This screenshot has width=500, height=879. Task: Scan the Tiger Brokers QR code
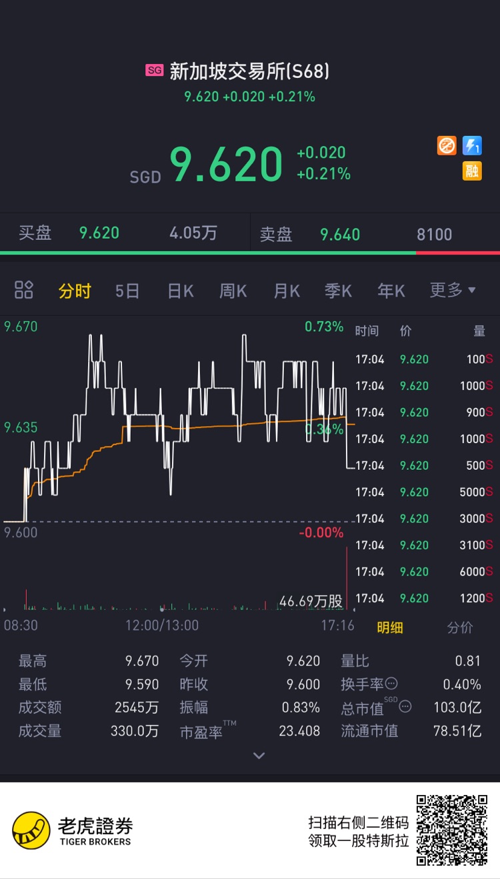(x=451, y=830)
